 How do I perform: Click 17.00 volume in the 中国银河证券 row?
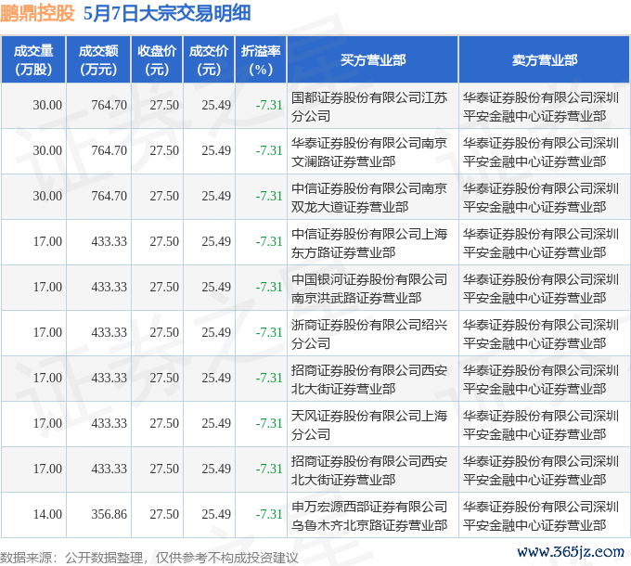pyautogui.click(x=47, y=287)
